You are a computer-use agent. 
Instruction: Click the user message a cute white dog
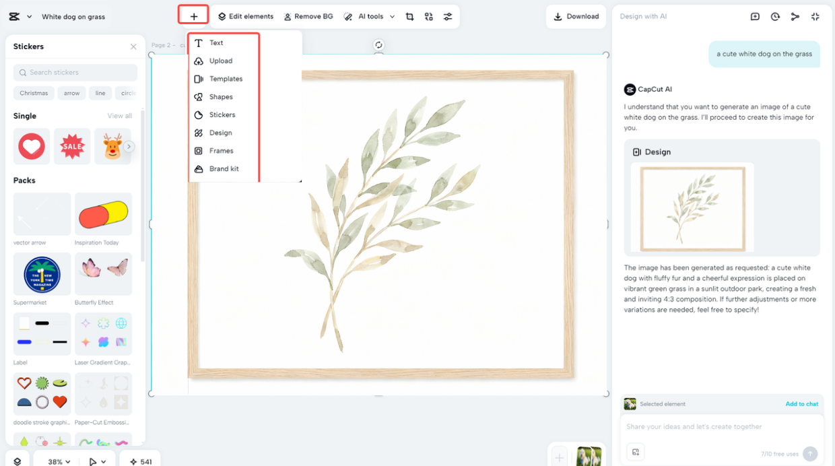point(764,54)
